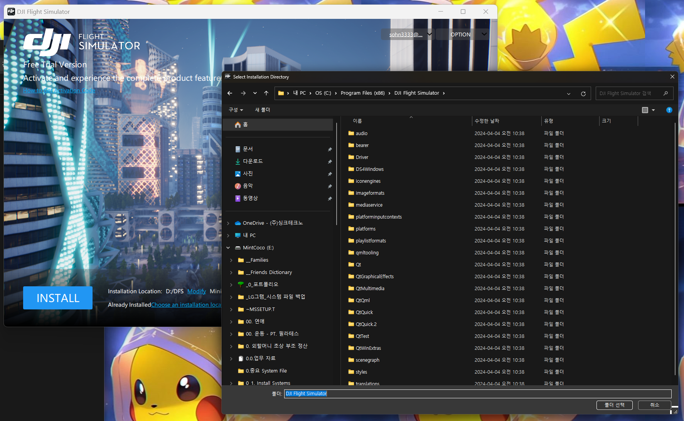Expand the __Families folder

pyautogui.click(x=231, y=260)
